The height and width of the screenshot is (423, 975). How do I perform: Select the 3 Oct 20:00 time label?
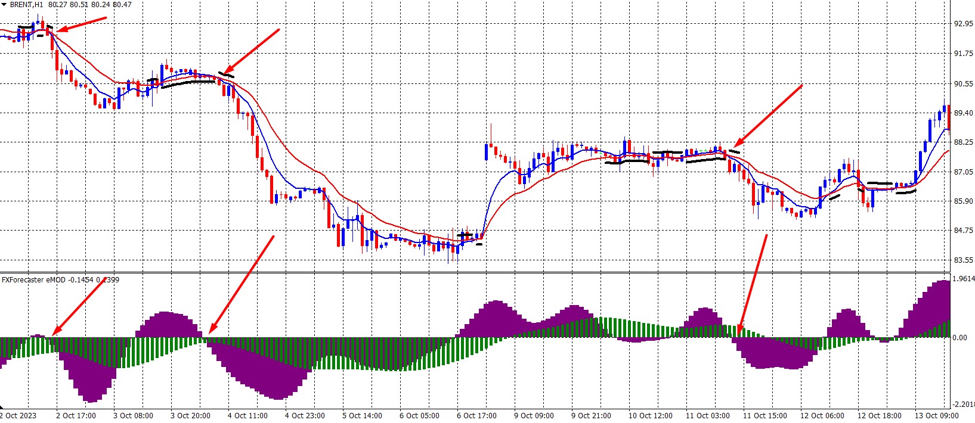pos(190,416)
